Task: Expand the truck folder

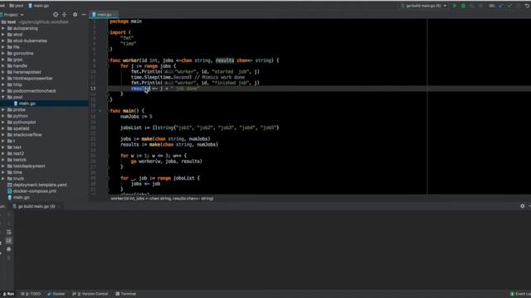Action: 3,179
